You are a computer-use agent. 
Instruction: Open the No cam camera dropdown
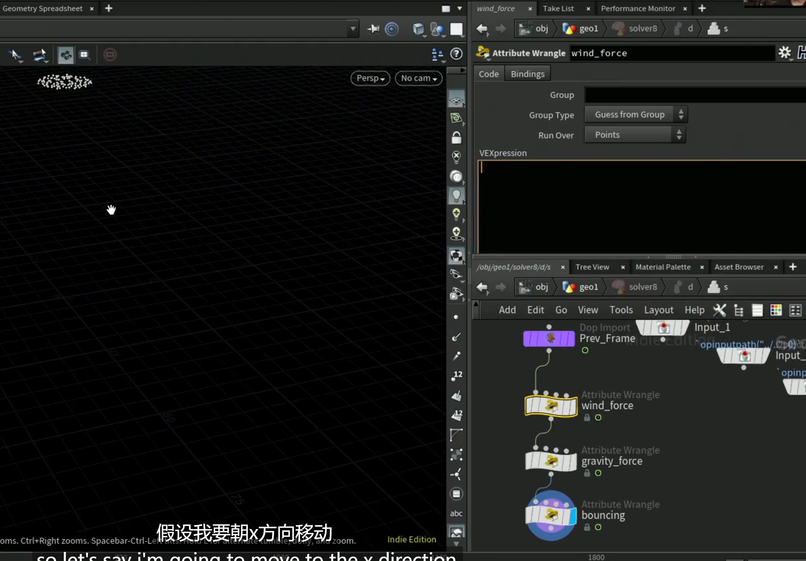[x=419, y=78]
